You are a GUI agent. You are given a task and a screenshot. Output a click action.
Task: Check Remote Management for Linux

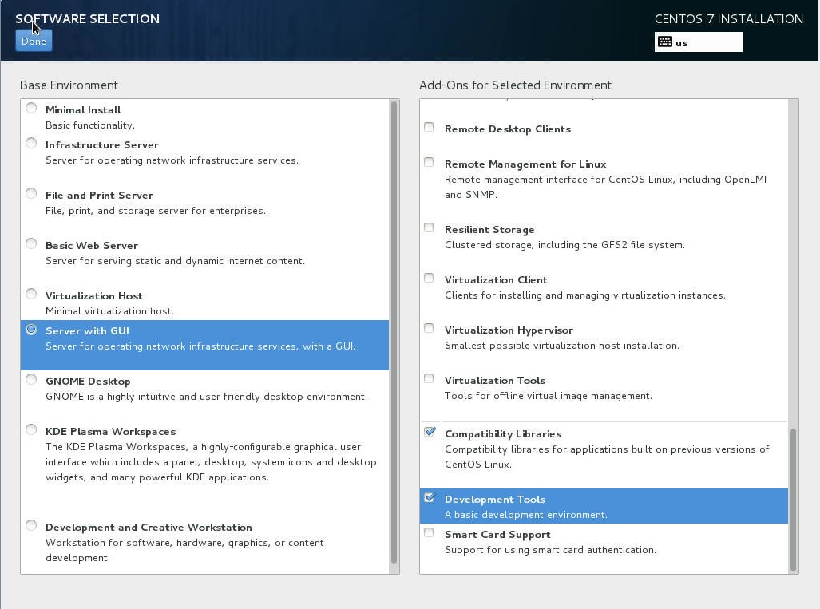(430, 163)
